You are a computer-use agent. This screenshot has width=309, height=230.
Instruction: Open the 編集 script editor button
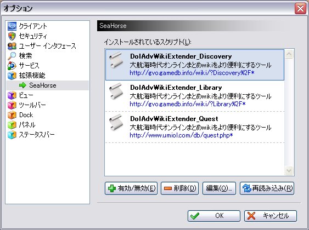pyautogui.click(x=219, y=188)
